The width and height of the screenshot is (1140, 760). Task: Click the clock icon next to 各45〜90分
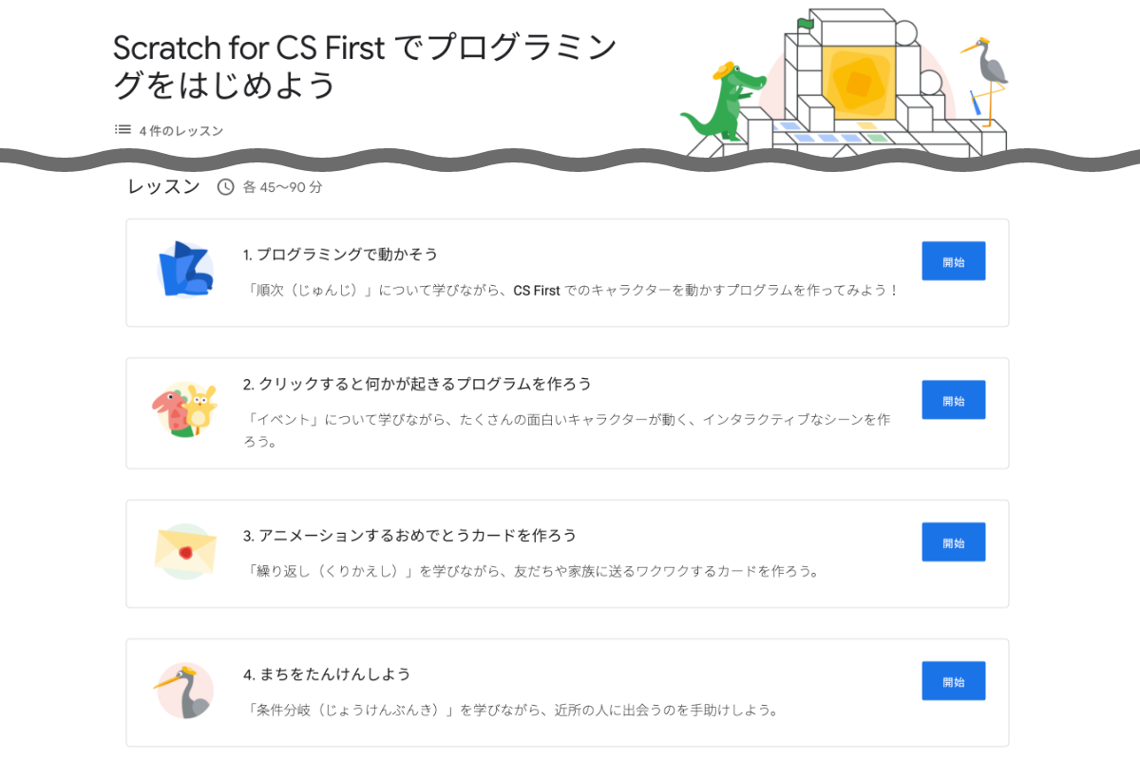tap(224, 187)
